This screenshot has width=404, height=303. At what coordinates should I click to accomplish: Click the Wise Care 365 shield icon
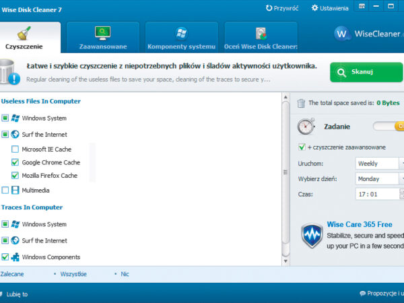coord(312,236)
